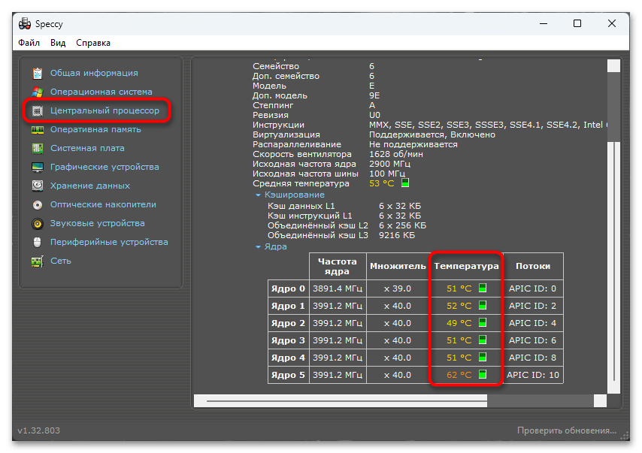
Task: Click the Общая информация sidebar icon
Action: tap(38, 74)
